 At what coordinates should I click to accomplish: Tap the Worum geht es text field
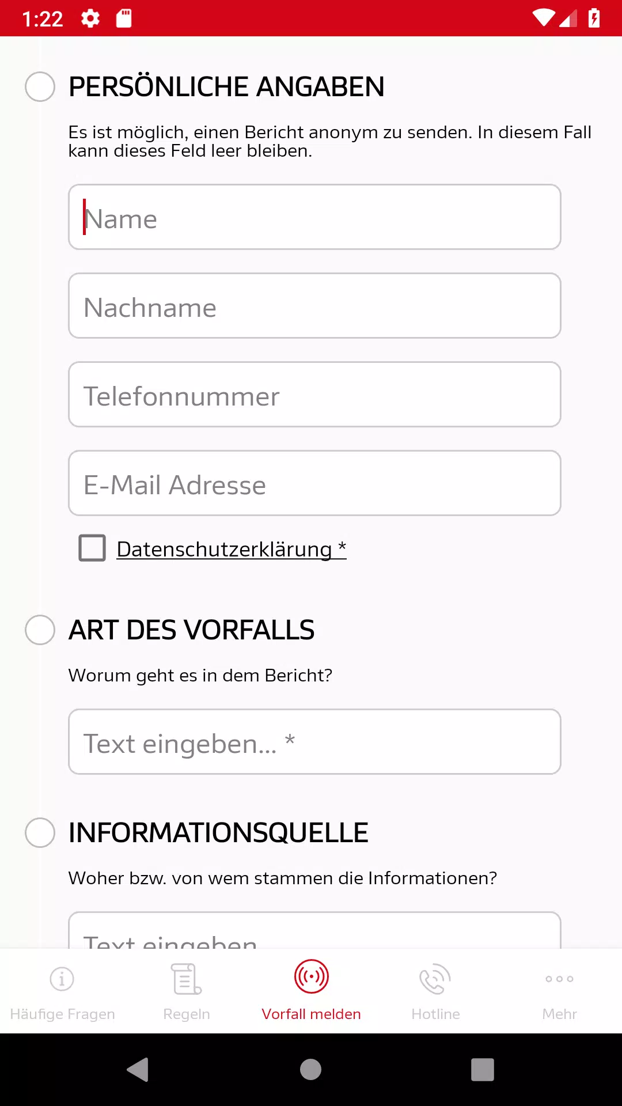(x=314, y=742)
